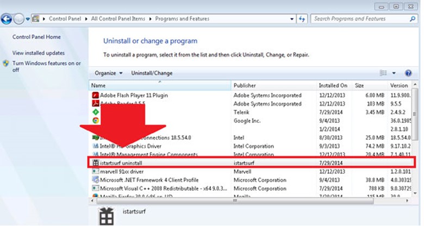Click right arrow of horizontal scrollbar
This screenshot has width=424, height=226.
click(407, 200)
